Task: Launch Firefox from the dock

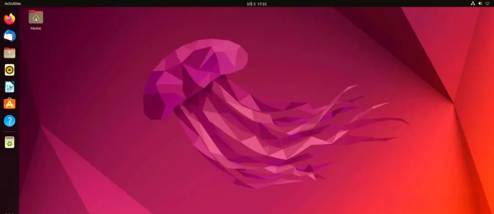Action: pos(10,19)
